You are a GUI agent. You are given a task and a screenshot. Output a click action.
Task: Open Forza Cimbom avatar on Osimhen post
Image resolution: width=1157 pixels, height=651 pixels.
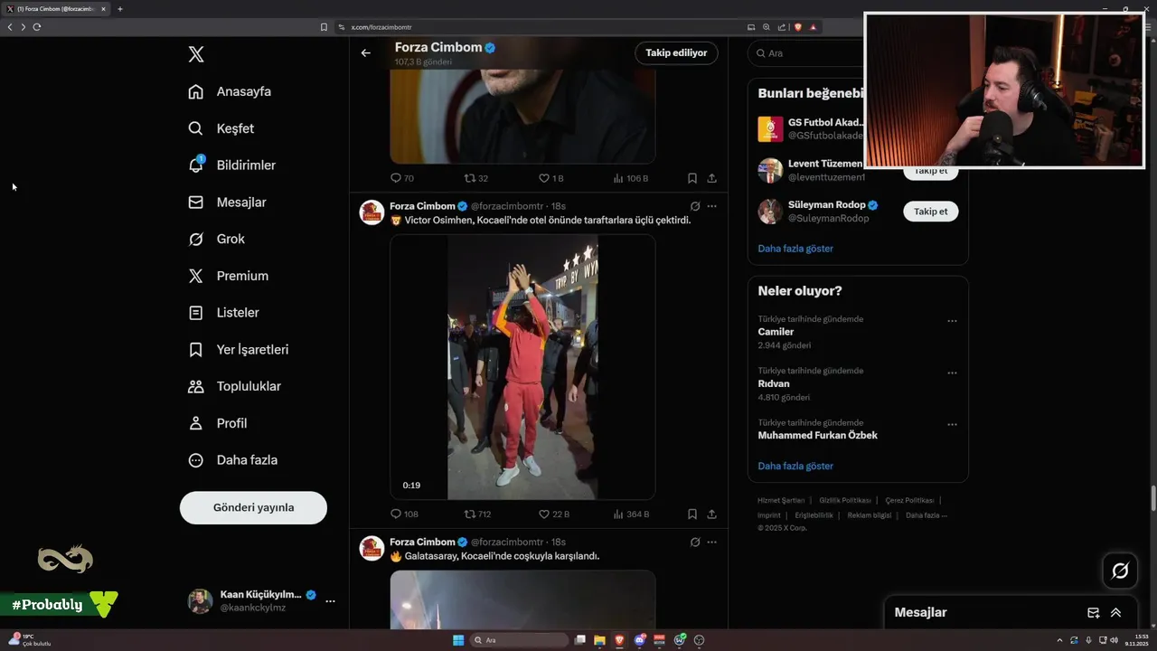(x=372, y=212)
